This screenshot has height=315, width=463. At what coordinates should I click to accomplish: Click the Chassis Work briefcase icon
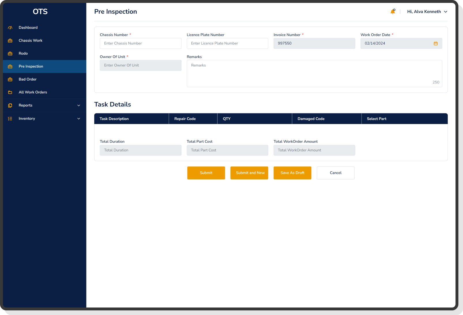(x=10, y=40)
